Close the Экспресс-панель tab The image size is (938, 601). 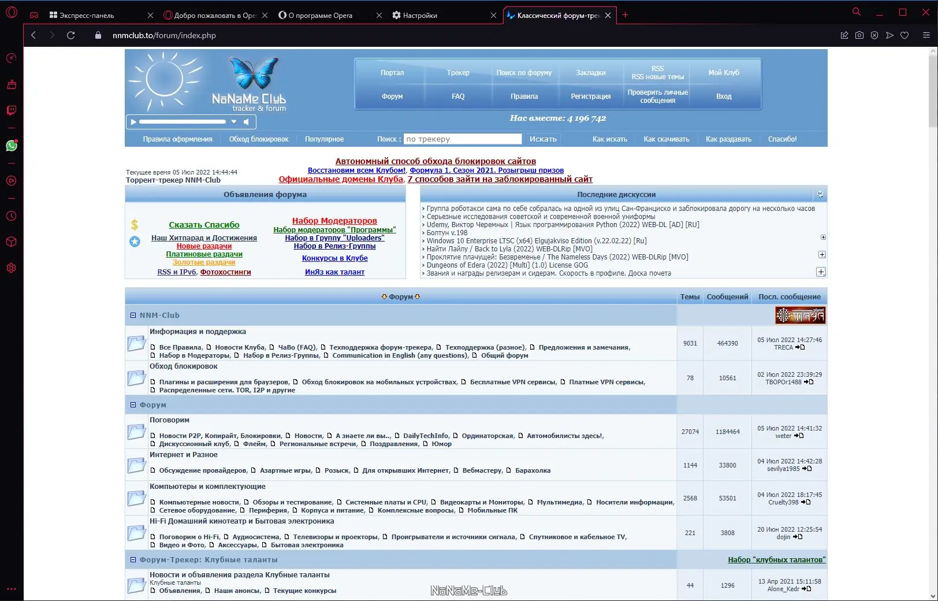click(x=150, y=16)
